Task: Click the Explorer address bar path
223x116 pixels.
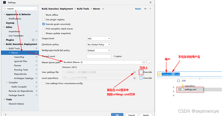Action: [x=170, y=74]
